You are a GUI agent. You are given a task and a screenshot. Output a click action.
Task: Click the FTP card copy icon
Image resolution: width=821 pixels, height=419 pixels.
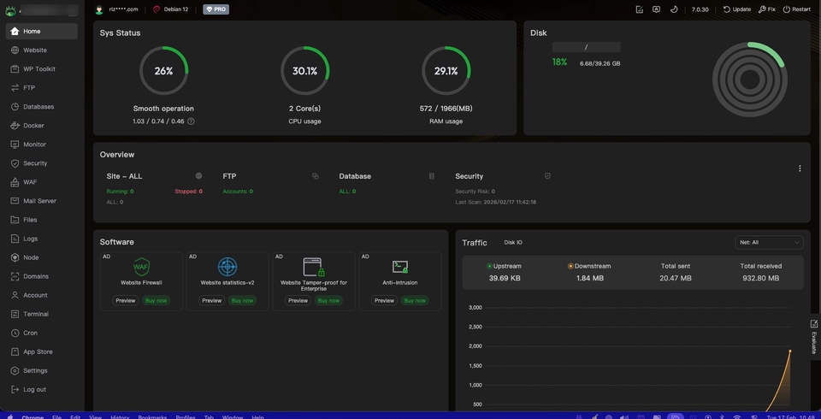click(x=316, y=176)
